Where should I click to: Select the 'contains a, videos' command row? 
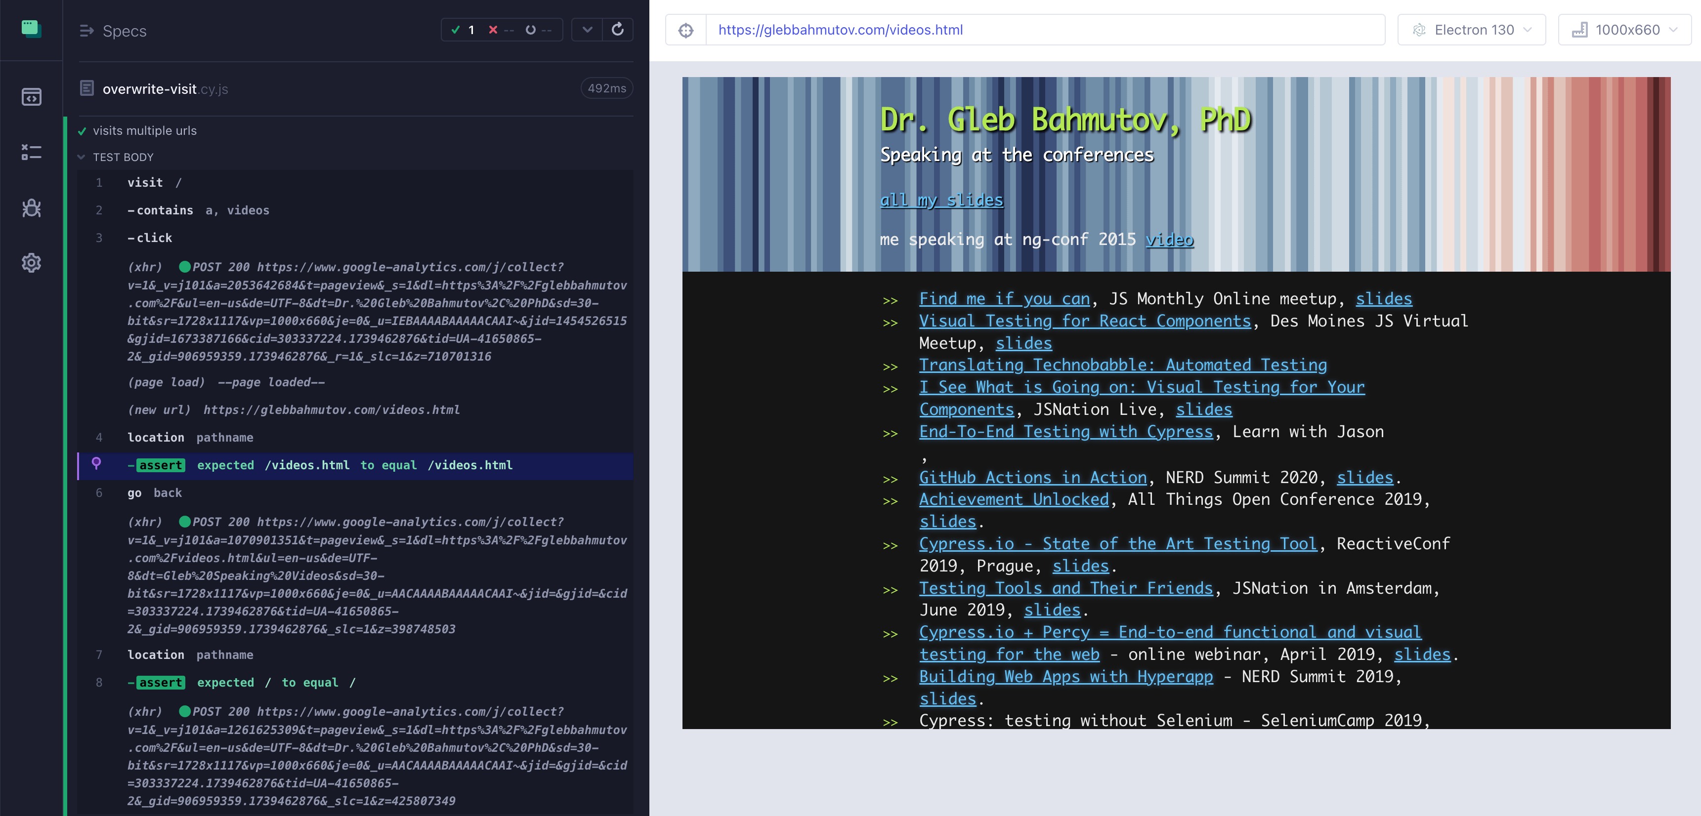(355, 210)
